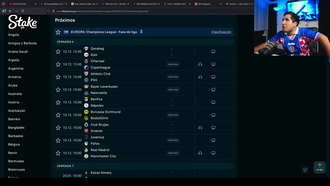Click the TV icon for Benfica vs Nápoles
Viewport: 330px width, 186px height.
tap(213, 102)
